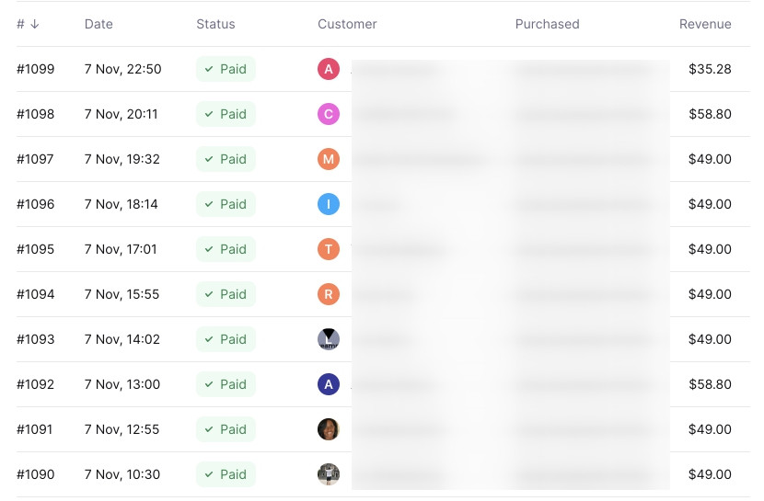The width and height of the screenshot is (764, 501).
Task: Select the blue "I" customer avatar
Action: (x=329, y=204)
